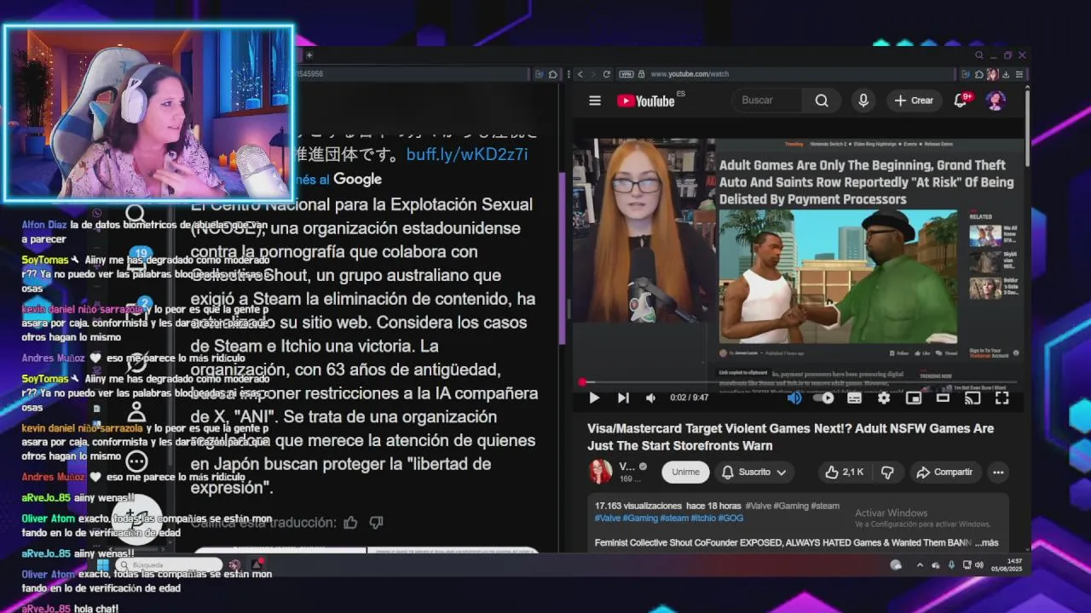Show hidden system tray icons

tap(920, 564)
